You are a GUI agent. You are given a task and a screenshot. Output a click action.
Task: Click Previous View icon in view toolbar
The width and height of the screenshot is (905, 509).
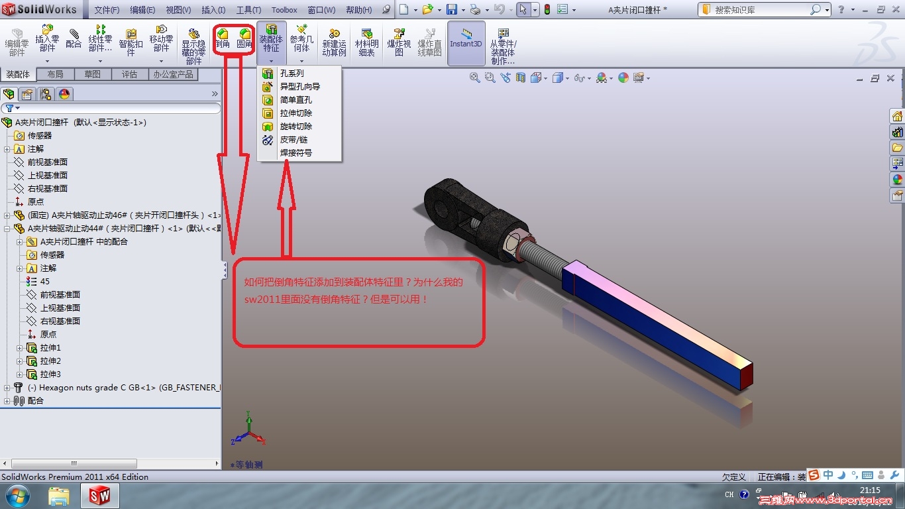point(506,78)
